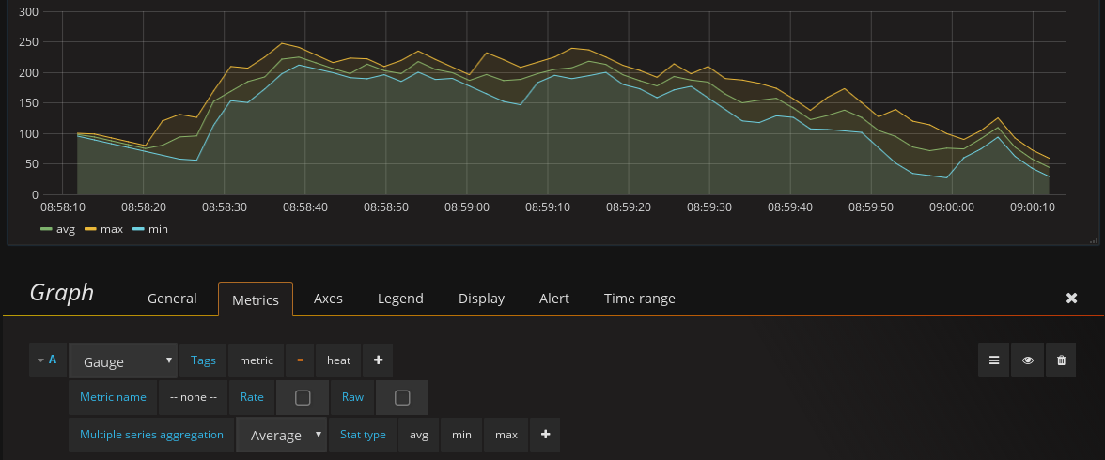Viewport: 1105px width, 460px height.
Task: Open the Display tab
Action: (481, 298)
